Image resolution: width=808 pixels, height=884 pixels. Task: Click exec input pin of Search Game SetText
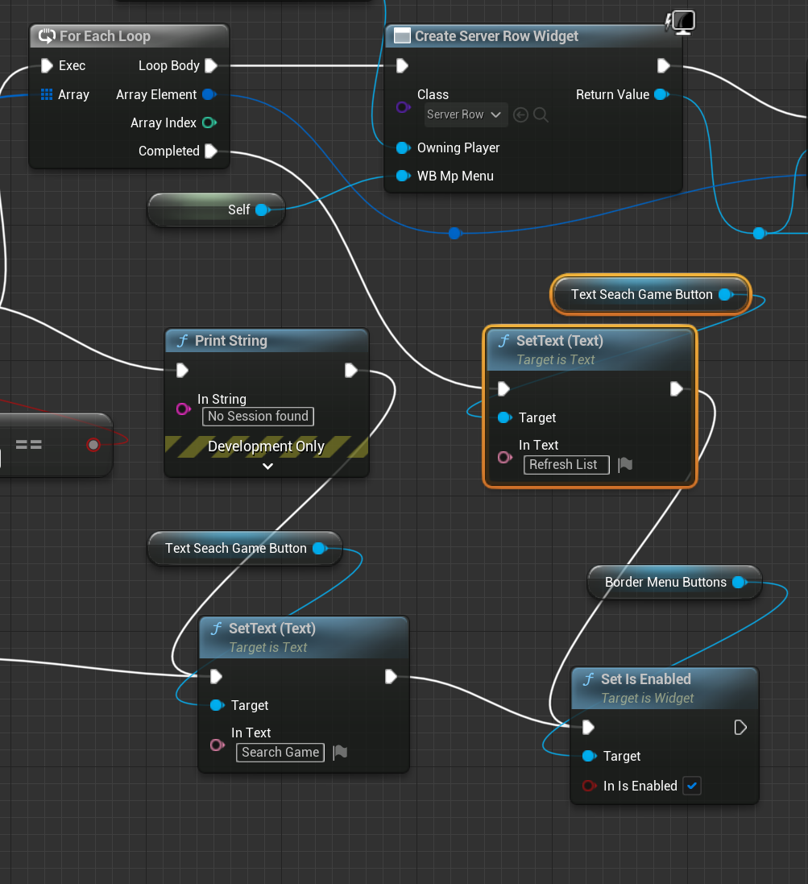(x=216, y=677)
